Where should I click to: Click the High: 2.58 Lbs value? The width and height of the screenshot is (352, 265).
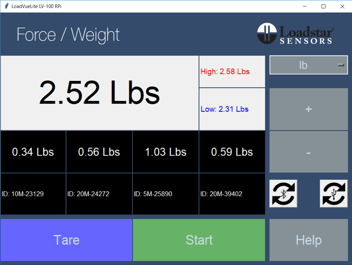(x=225, y=72)
